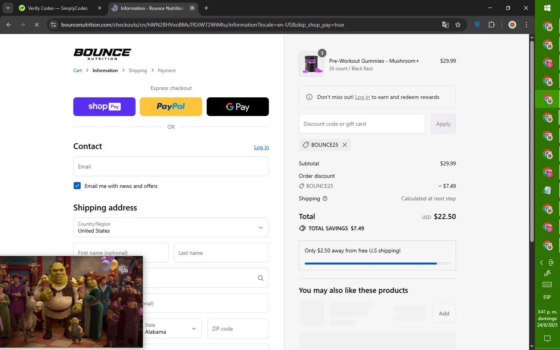Click the scrollbar down arrow

[x=532, y=347]
